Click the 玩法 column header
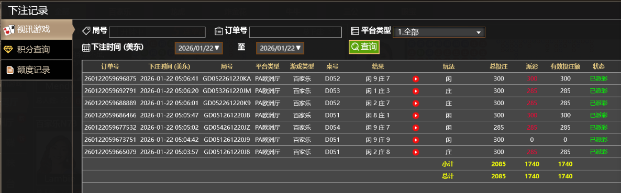This screenshot has width=621, height=193. click(449, 66)
